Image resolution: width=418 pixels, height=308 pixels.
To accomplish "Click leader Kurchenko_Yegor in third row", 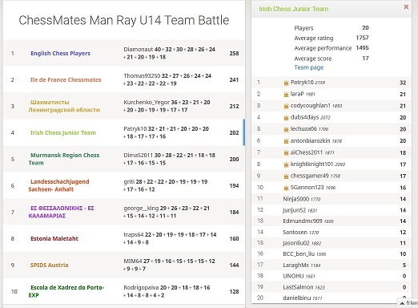I will coord(147,102).
